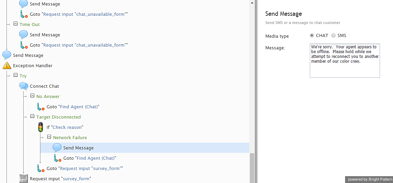Screen dimensions: 393x183
Task: Collapse the Try branch
Action: point(15,75)
